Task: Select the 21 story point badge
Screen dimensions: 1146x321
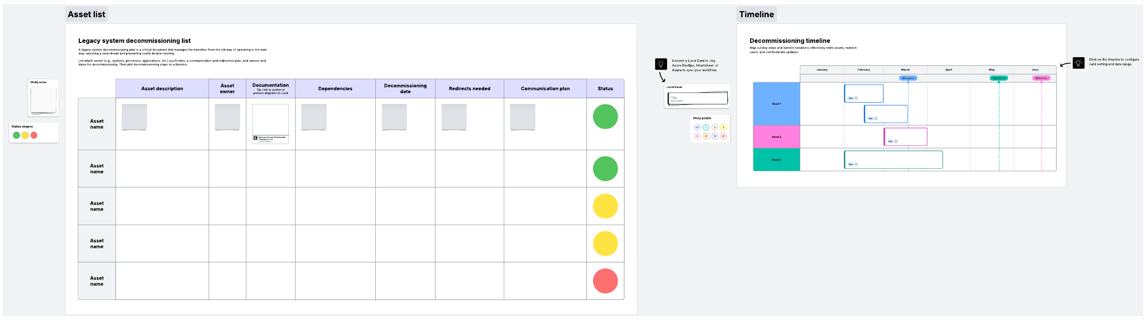Action: (x=723, y=136)
